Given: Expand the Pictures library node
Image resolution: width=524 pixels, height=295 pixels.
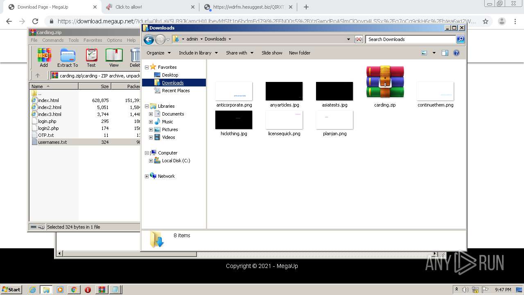Looking at the screenshot, I should pyautogui.click(x=151, y=129).
